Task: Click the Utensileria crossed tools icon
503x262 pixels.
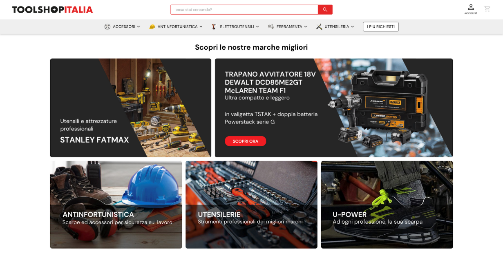Action: tap(319, 27)
